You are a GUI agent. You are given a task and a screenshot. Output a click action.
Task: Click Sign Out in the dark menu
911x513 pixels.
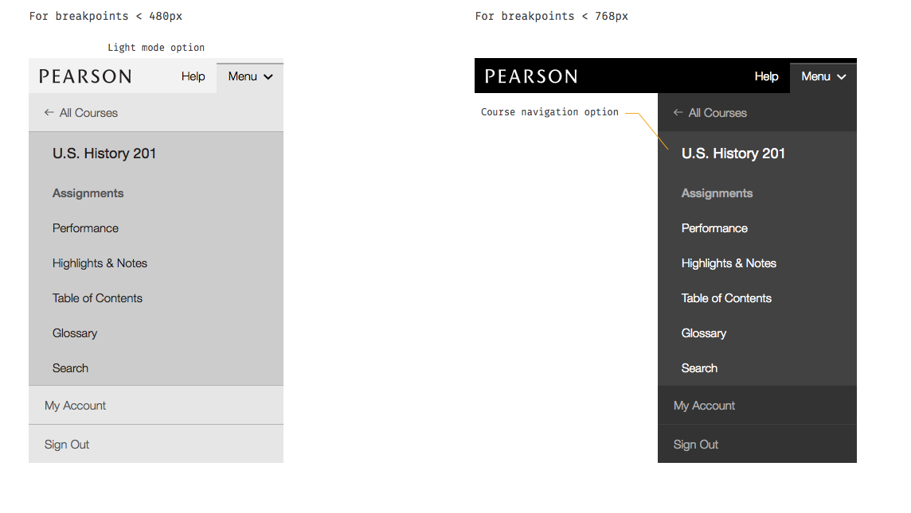coord(695,445)
